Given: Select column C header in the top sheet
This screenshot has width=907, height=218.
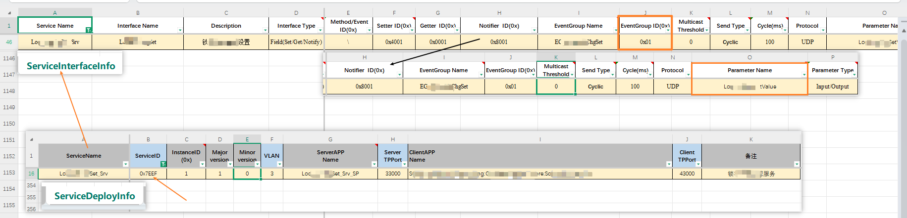Looking at the screenshot, I should 226,13.
